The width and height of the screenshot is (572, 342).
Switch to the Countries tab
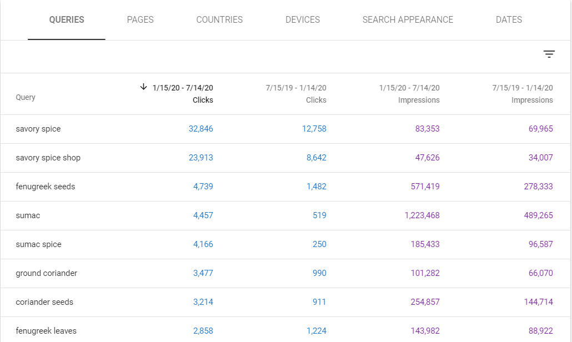click(219, 20)
